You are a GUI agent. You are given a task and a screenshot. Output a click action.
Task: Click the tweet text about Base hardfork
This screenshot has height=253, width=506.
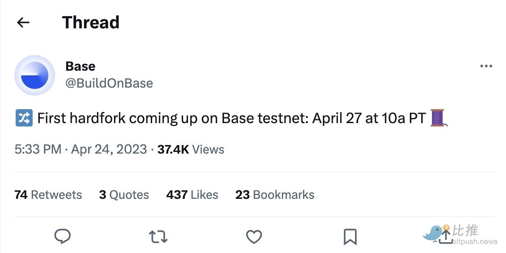pos(231,118)
